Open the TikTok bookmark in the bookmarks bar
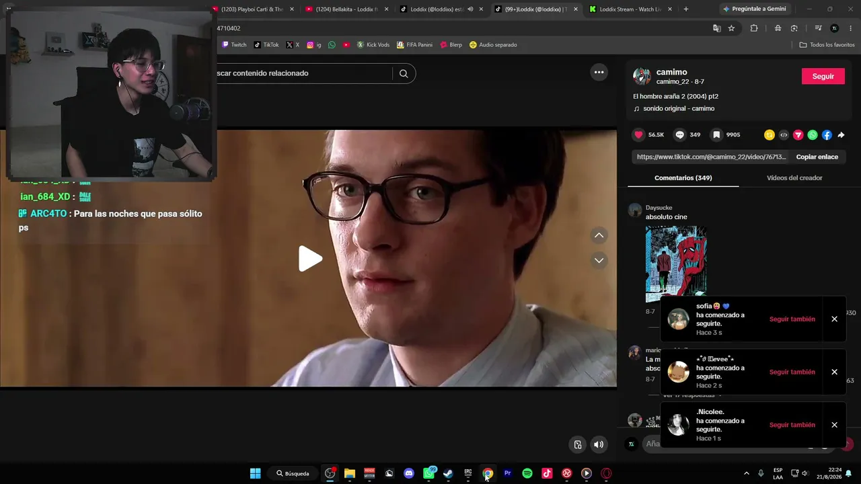 [266, 45]
